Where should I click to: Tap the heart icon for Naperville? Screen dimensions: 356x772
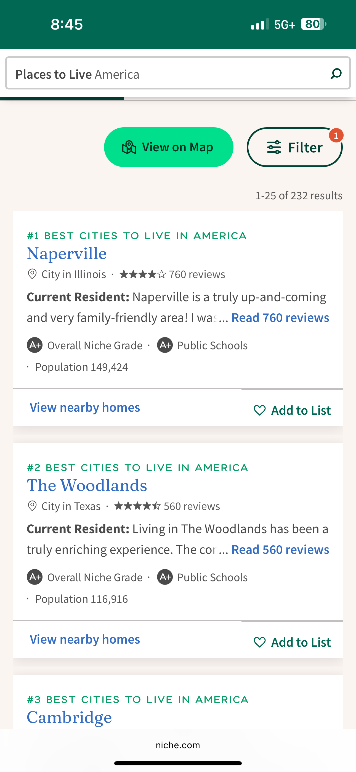(259, 410)
